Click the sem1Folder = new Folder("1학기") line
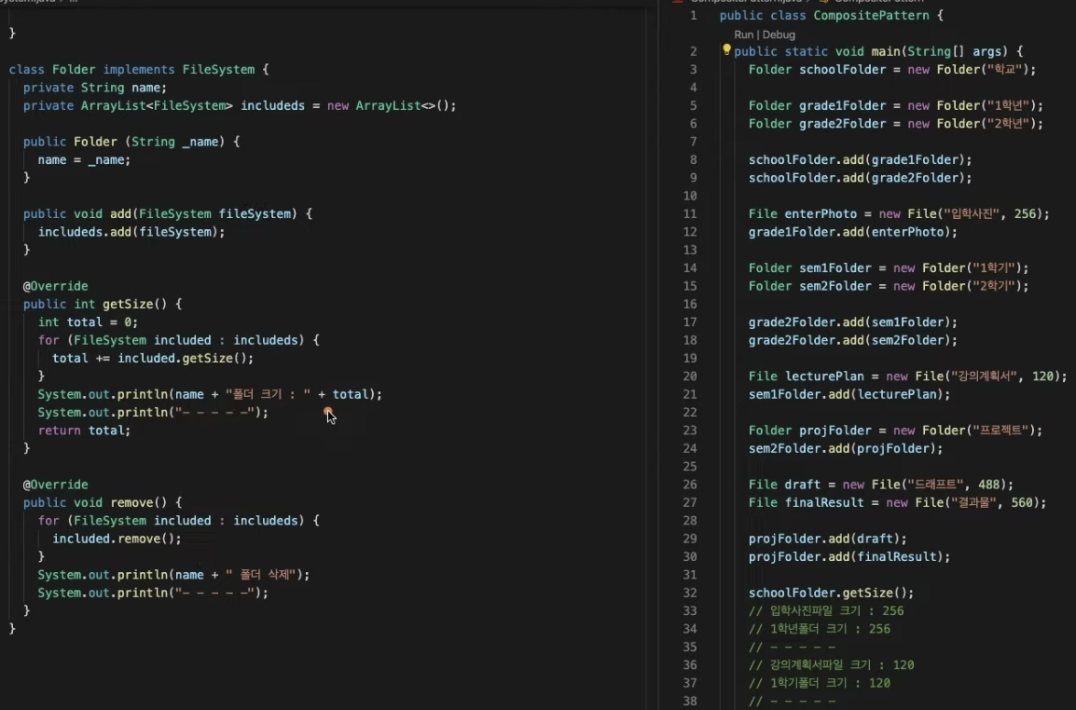This screenshot has width=1076, height=710. 889,268
